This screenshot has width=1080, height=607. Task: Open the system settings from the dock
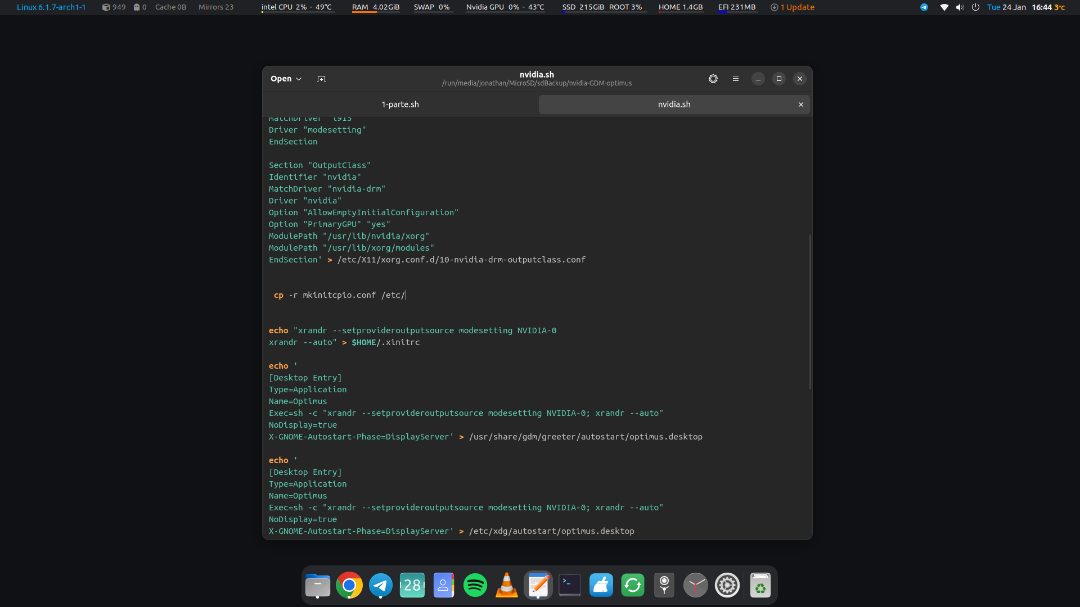[x=727, y=585]
